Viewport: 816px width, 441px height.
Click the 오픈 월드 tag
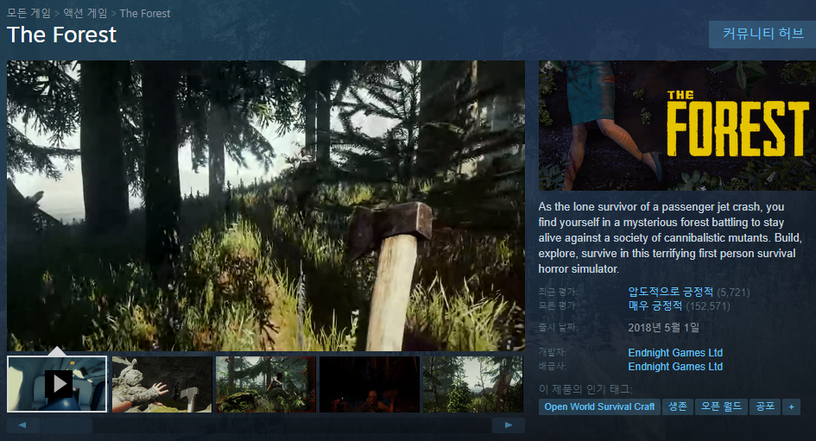pyautogui.click(x=721, y=406)
